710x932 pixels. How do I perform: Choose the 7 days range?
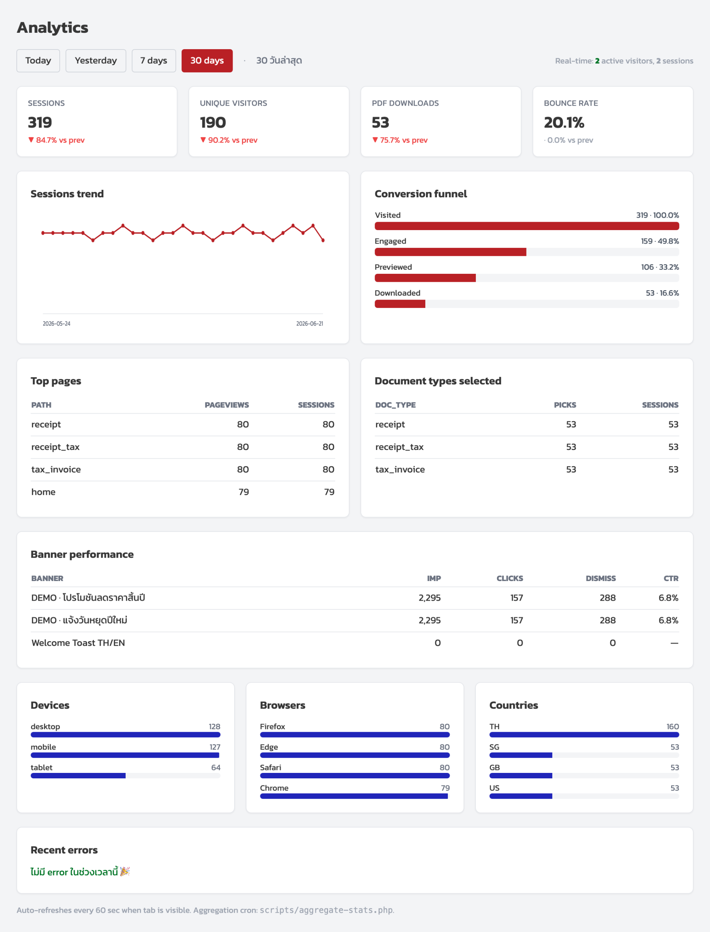153,60
